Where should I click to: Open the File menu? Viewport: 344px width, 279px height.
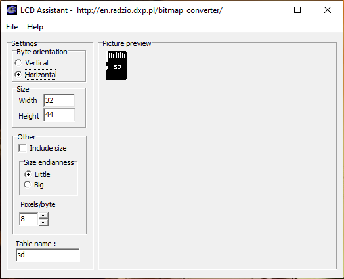tap(12, 27)
